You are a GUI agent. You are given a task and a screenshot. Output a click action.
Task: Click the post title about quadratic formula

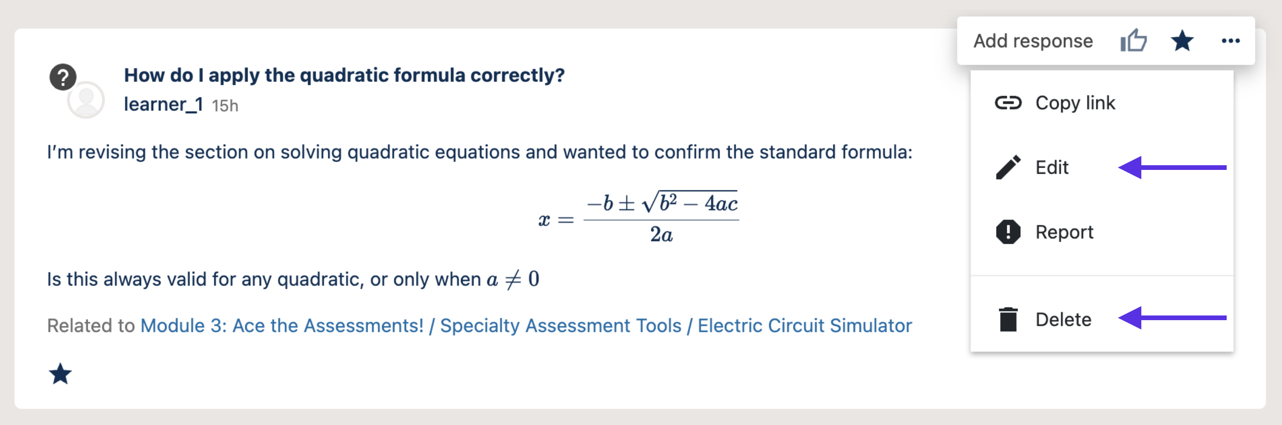[x=344, y=75]
